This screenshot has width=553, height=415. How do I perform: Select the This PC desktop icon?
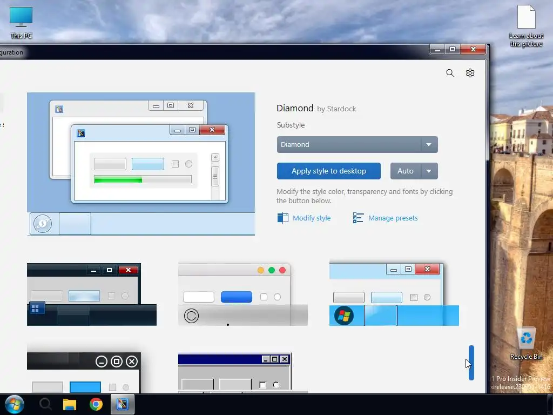point(21,22)
